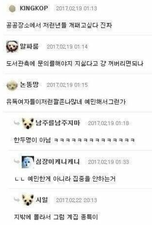Image resolution: width=152 pixels, height=225 pixels.
Task: Select the ㅋㅋㅋ reply comment text
Action: point(74,140)
